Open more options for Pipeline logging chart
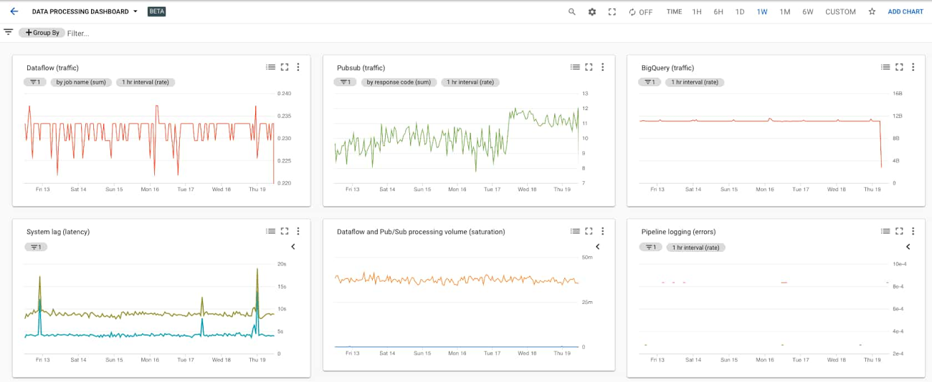 coord(913,231)
